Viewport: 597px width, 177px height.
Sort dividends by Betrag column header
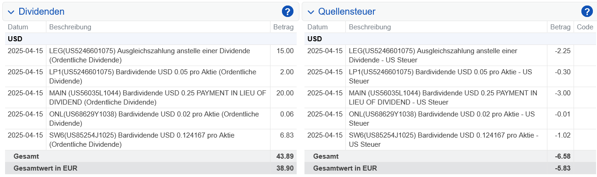[283, 27]
